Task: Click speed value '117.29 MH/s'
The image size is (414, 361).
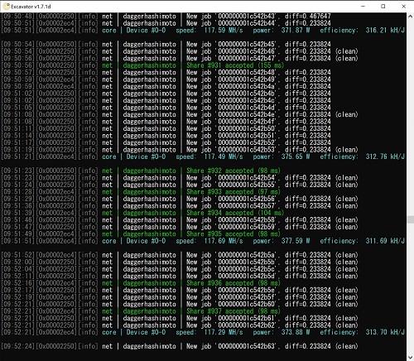Action: point(224,332)
